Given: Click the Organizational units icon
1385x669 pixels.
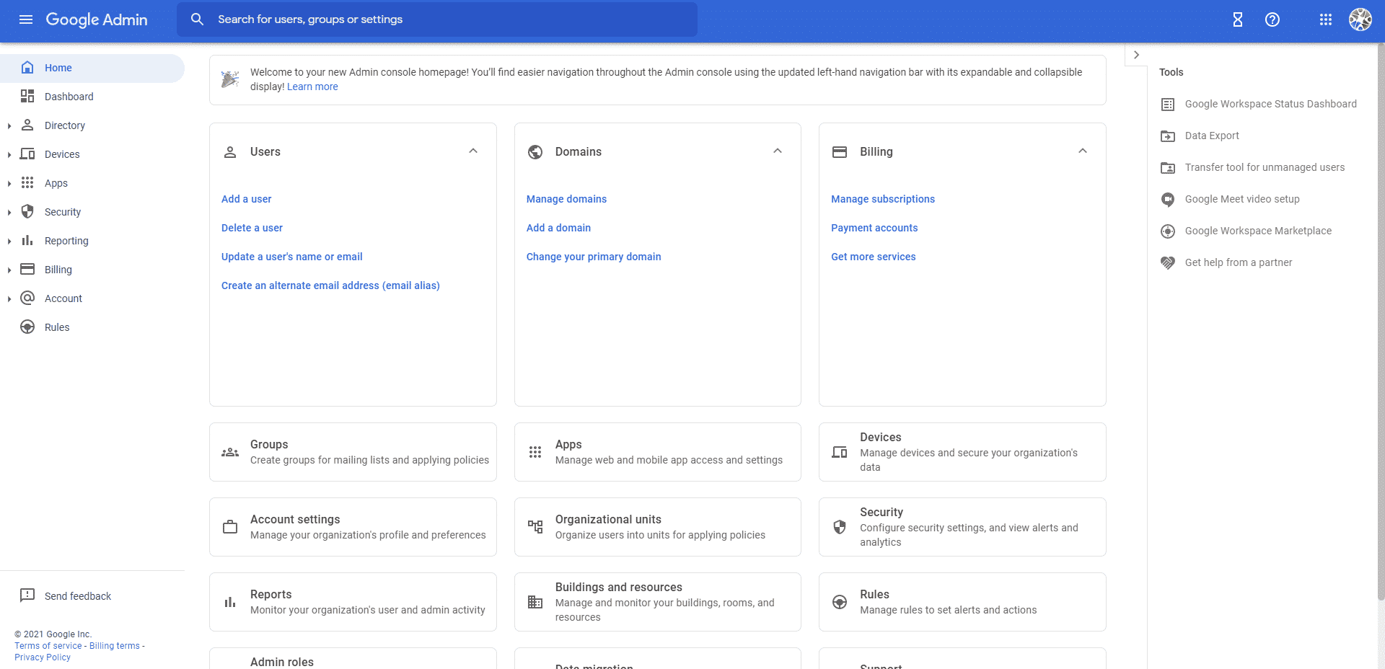Looking at the screenshot, I should click(x=535, y=527).
